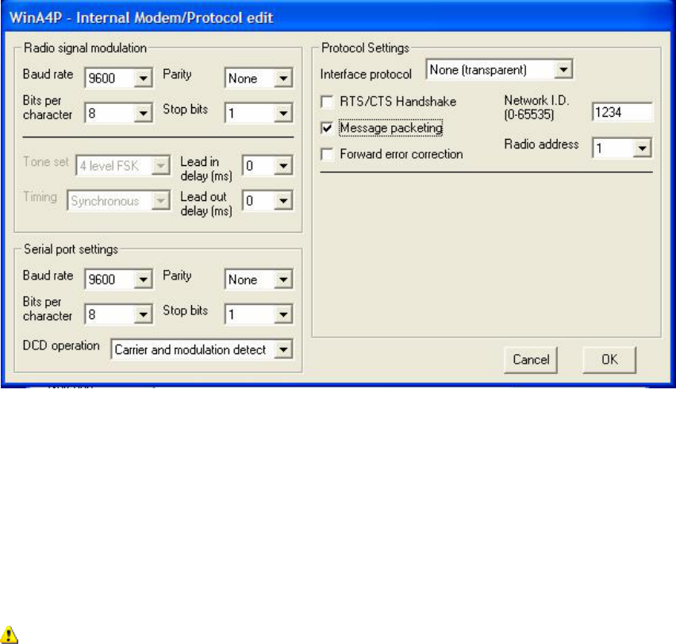Click the WinA4P dialog title bar
Image resolution: width=676 pixels, height=644 pixels.
pyautogui.click(x=338, y=17)
